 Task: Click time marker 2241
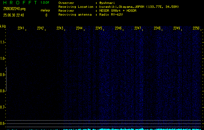(21, 28)
